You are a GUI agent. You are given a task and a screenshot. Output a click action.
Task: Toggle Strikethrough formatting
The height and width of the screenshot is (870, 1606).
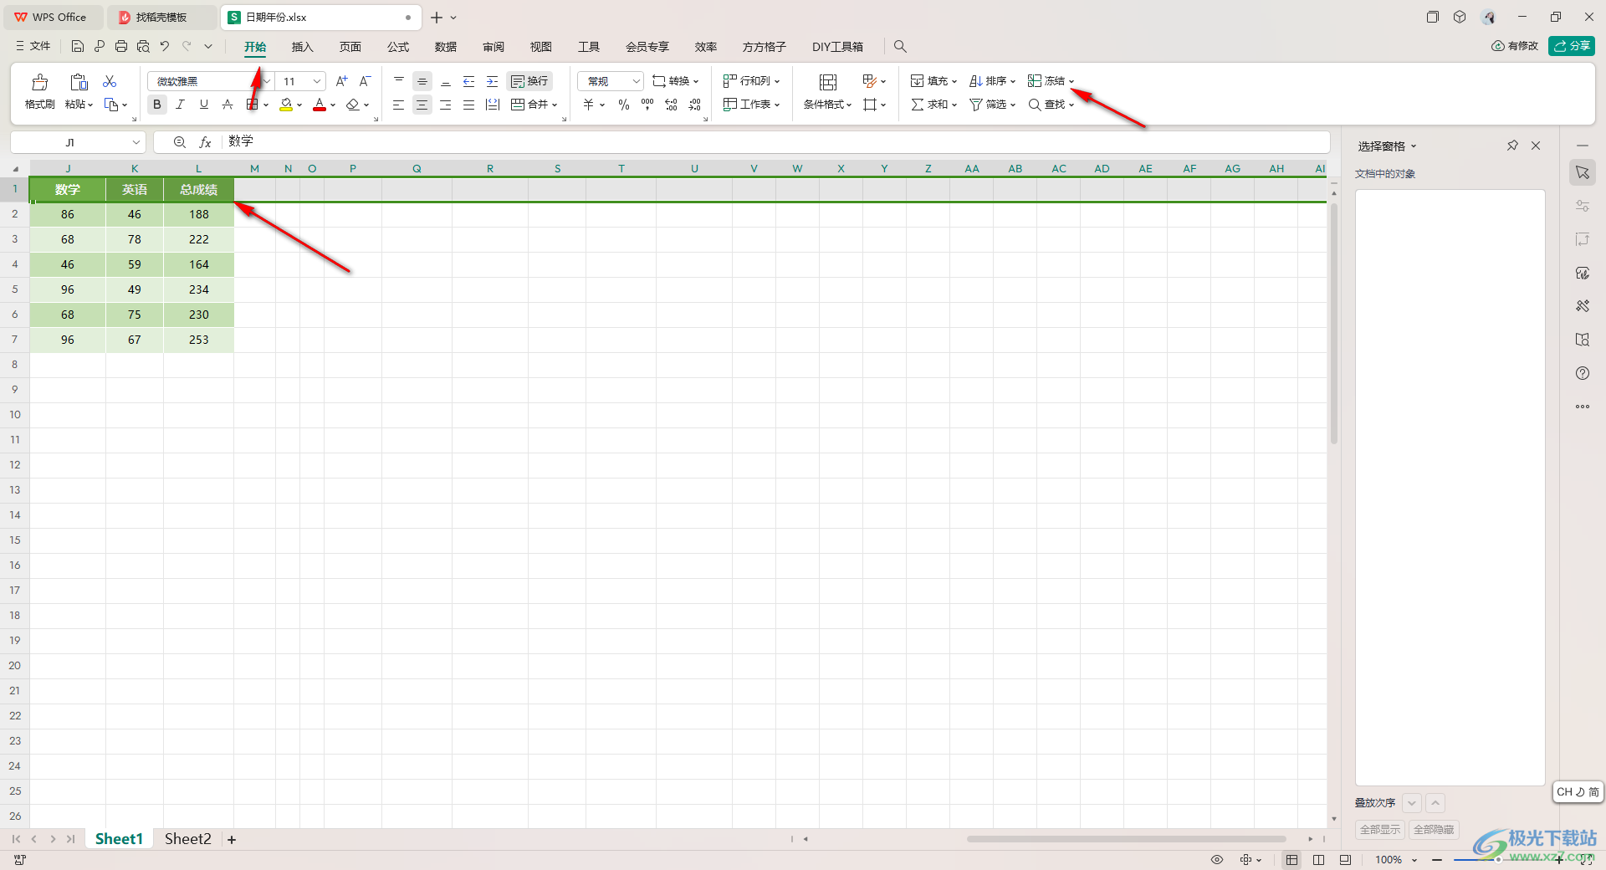click(227, 105)
